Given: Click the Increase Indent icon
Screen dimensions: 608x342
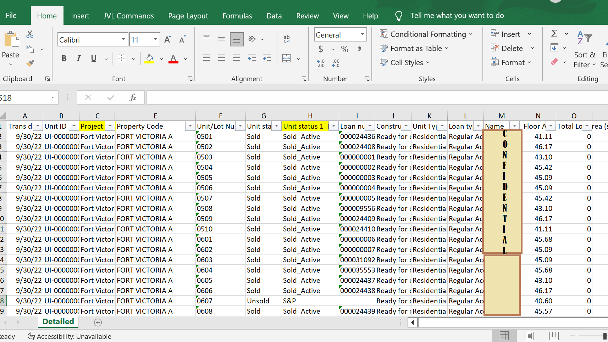Looking at the screenshot, I should point(267,58).
